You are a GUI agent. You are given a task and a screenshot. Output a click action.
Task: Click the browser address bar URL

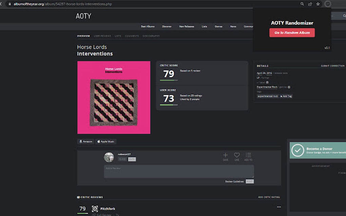pos(63,4)
